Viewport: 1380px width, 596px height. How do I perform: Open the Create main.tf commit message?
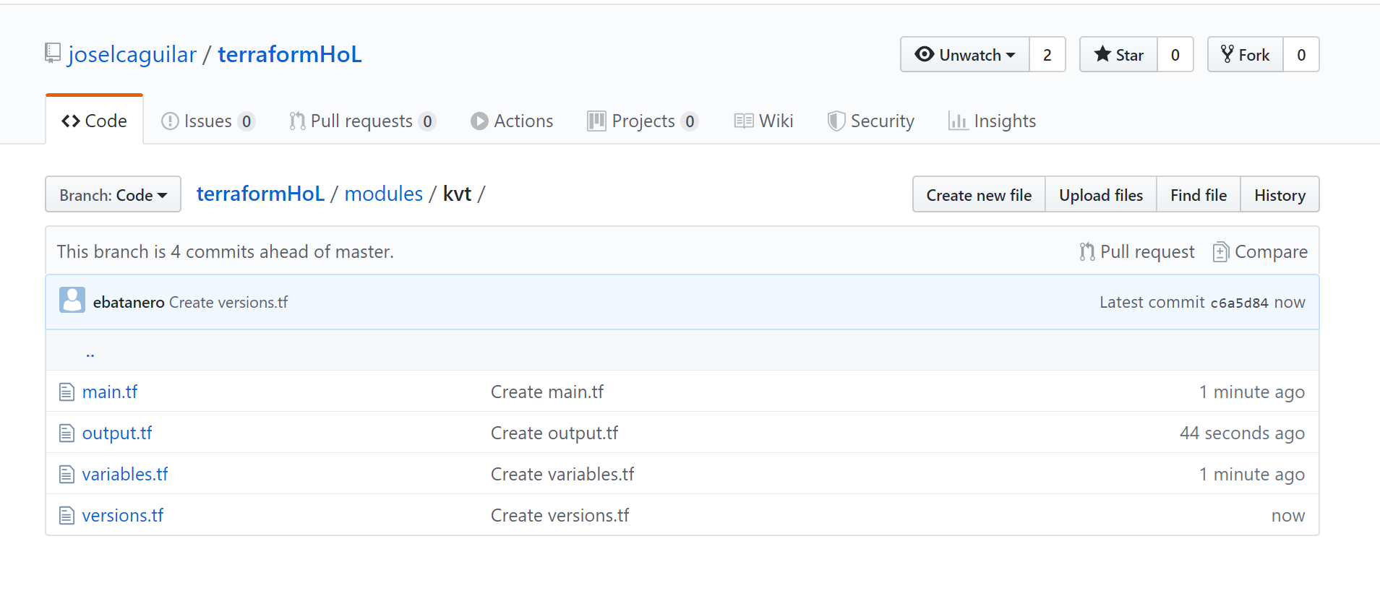point(547,392)
